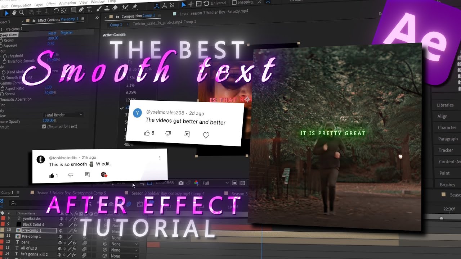Select the Puppet Pin tool
Image resolution: width=461 pixels, height=259 pixels.
click(135, 6)
